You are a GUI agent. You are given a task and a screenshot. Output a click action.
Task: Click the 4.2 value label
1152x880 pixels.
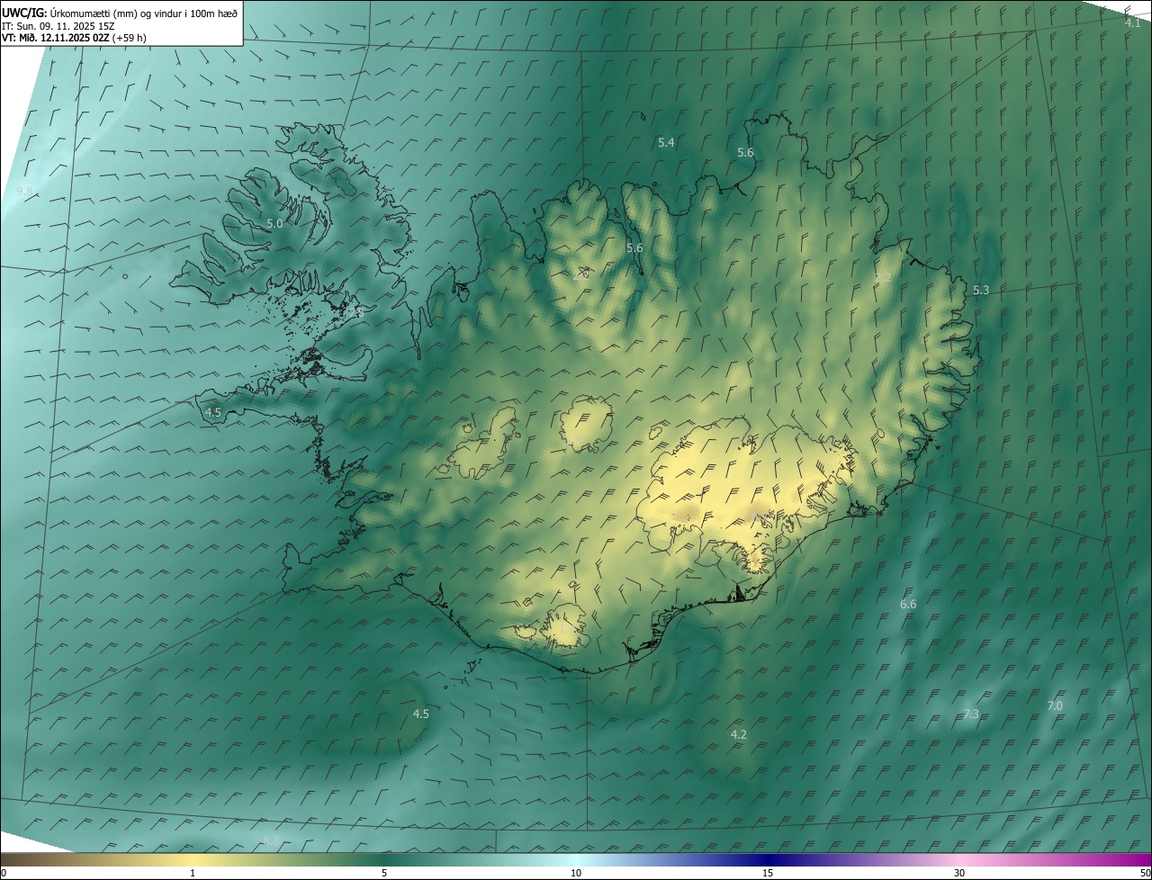click(738, 734)
